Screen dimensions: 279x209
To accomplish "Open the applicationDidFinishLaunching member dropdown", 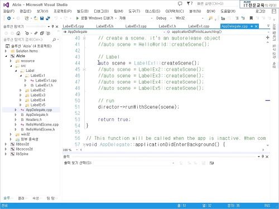I will click(x=218, y=32).
